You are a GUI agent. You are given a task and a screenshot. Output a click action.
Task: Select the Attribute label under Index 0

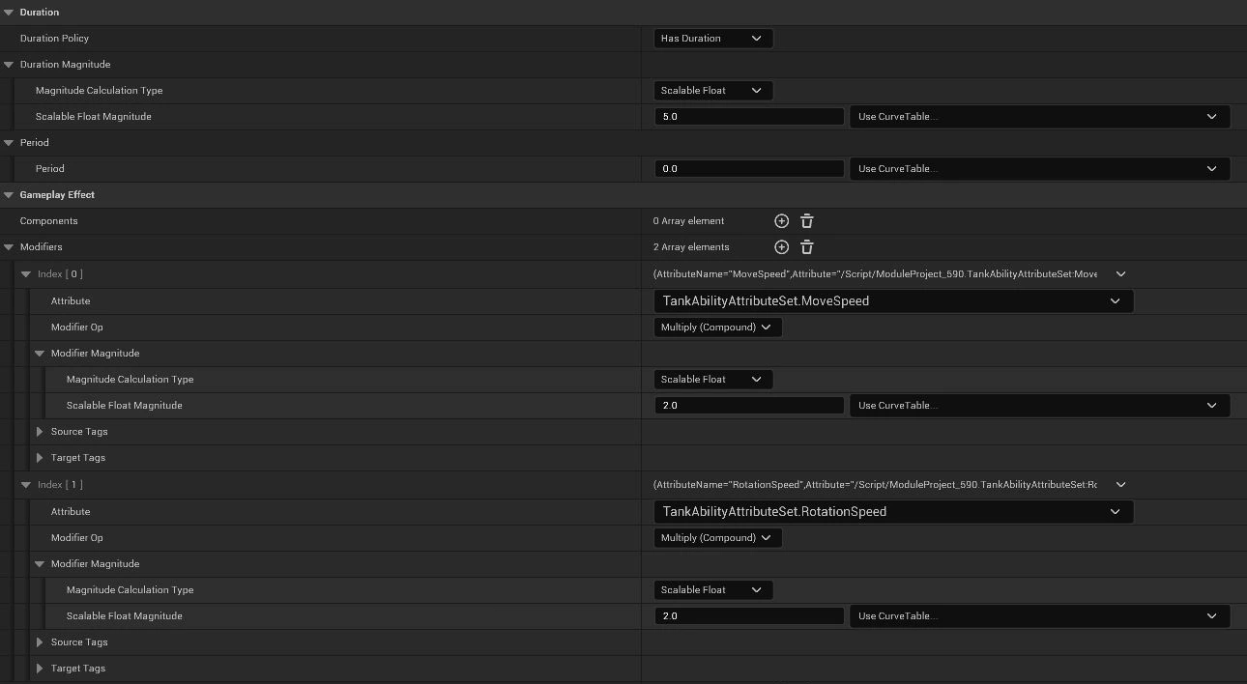(x=71, y=301)
